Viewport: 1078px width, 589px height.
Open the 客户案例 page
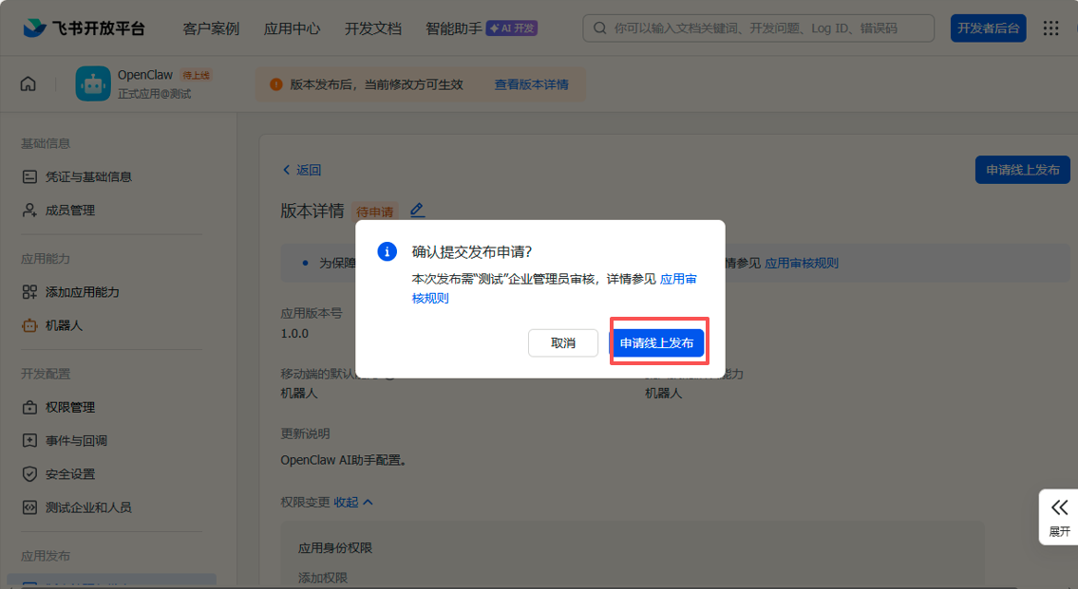pos(210,28)
